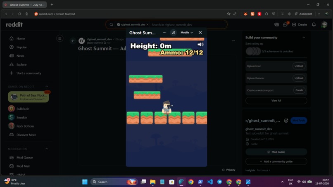Open Mod Mail
The image size is (333, 187).
click(x=23, y=166)
